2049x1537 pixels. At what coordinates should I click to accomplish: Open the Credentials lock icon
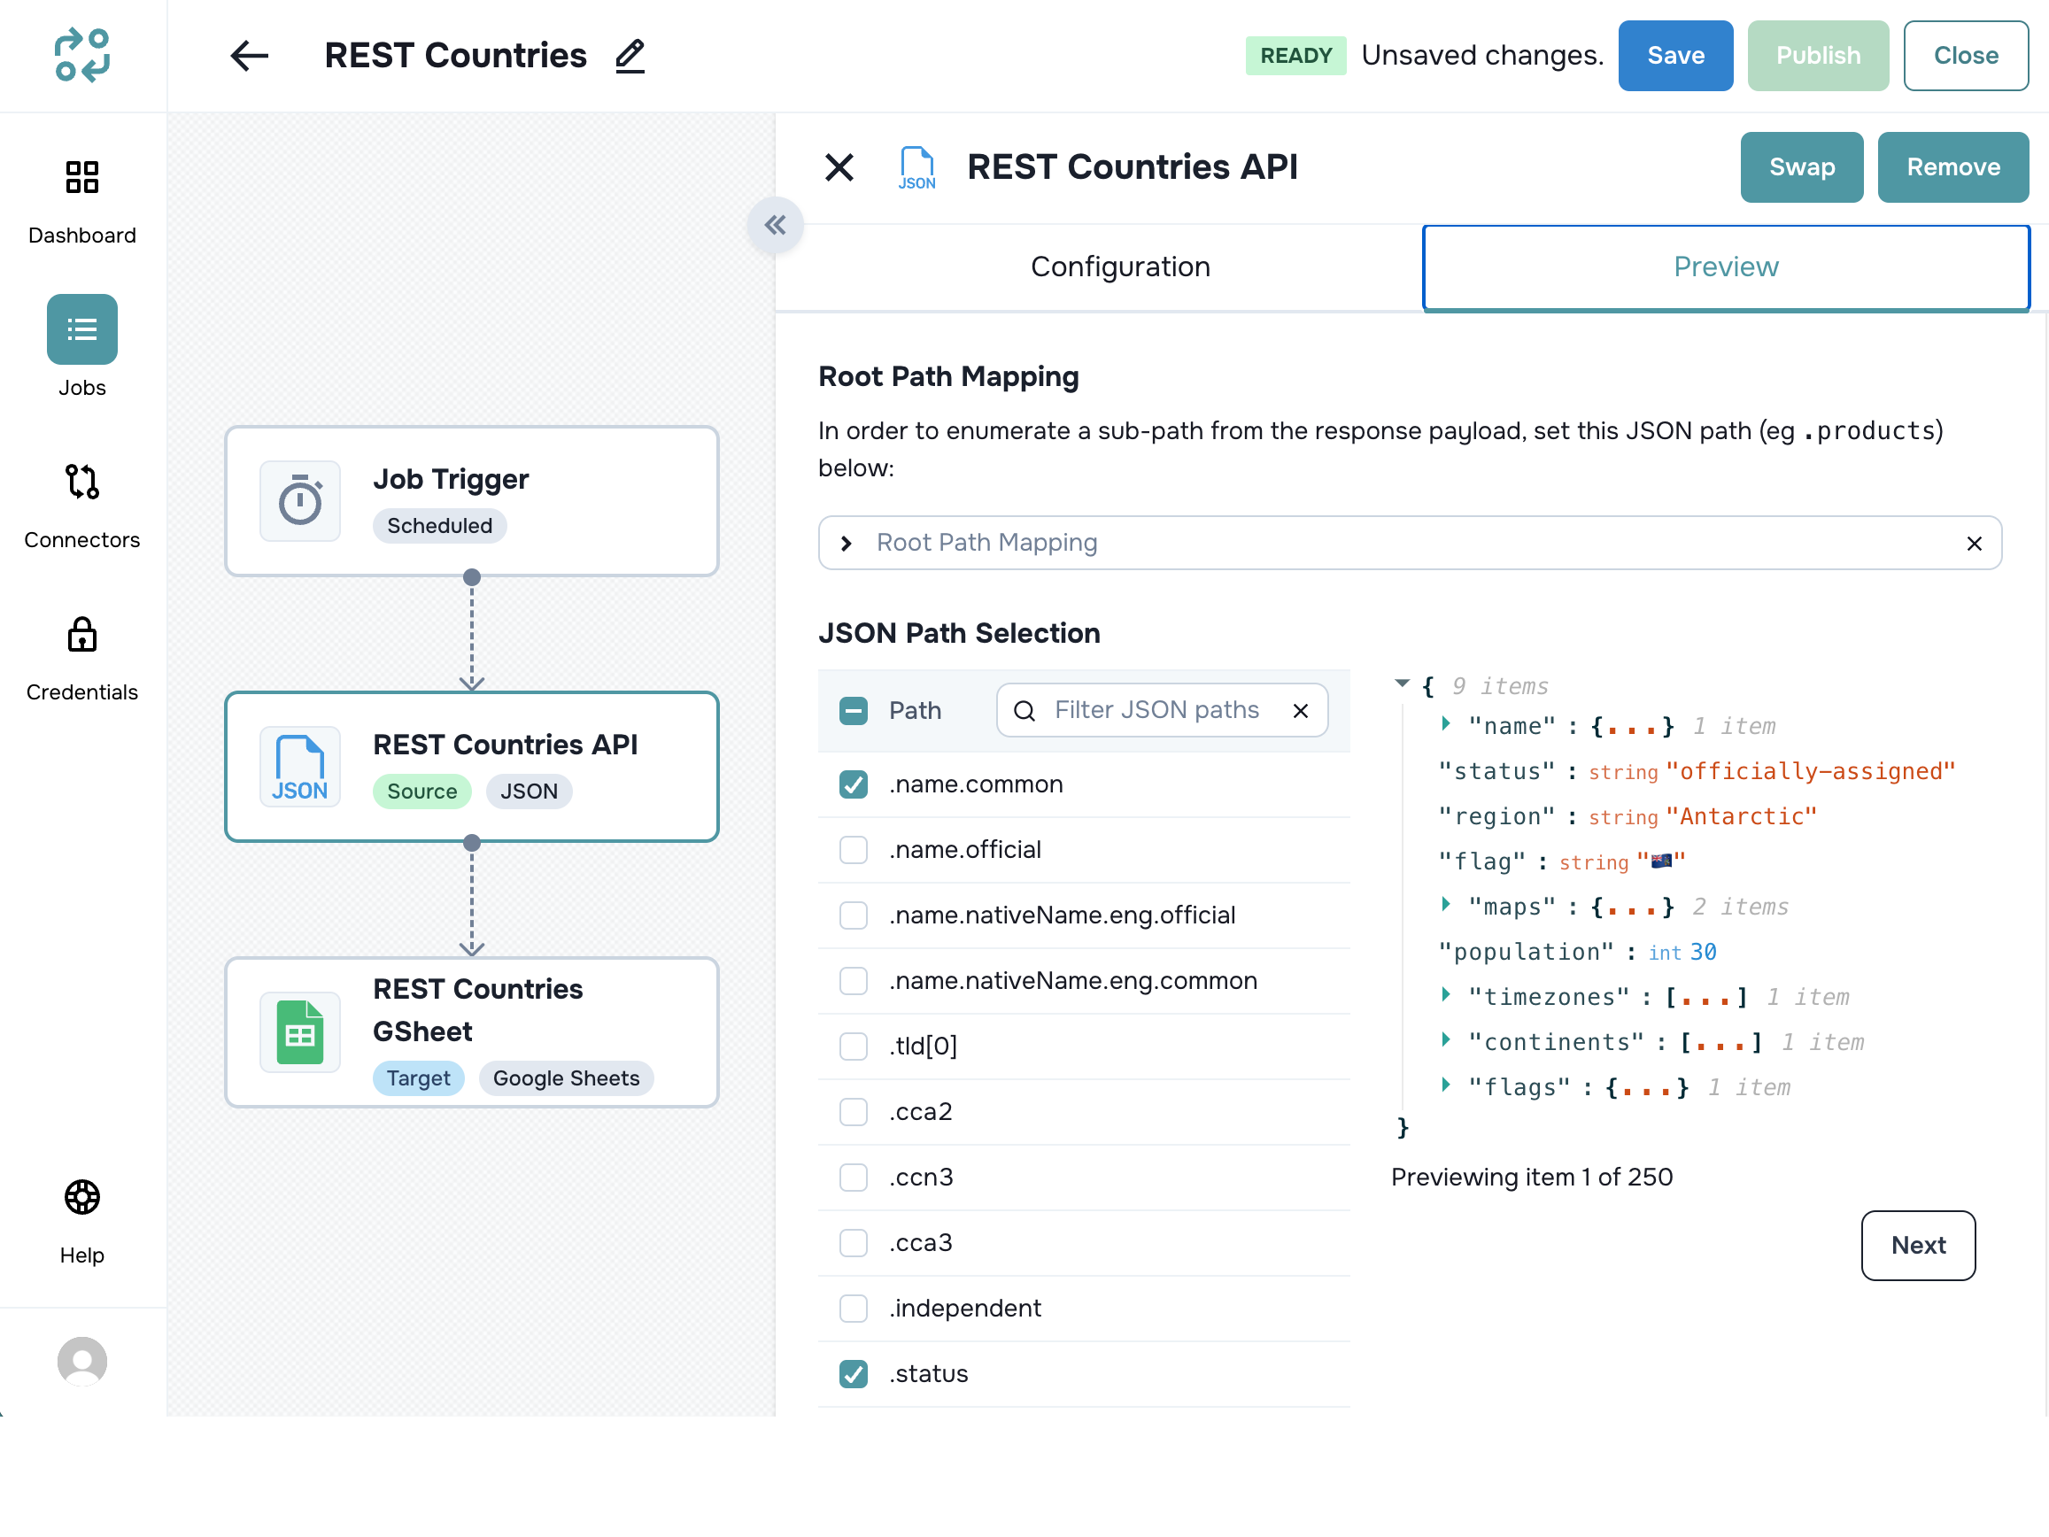point(82,635)
